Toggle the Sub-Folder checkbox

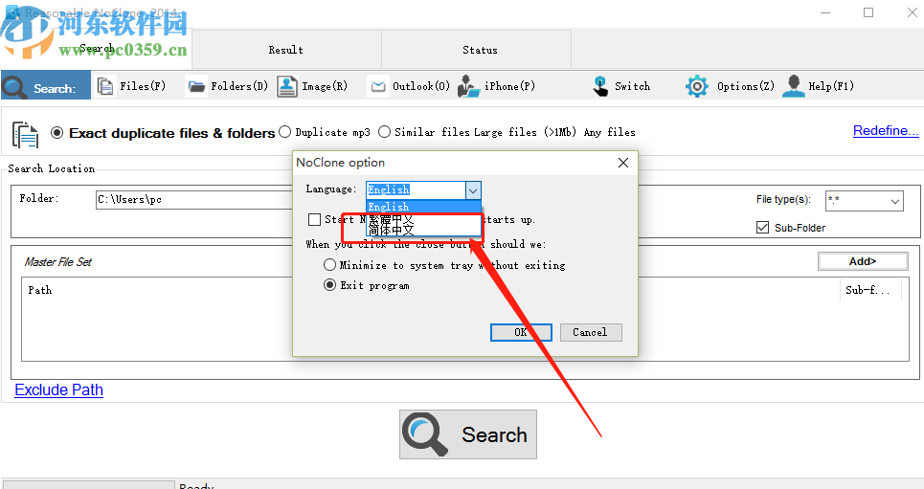(x=762, y=228)
